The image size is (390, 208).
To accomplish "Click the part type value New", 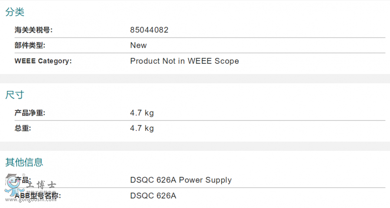I will pos(138,45).
